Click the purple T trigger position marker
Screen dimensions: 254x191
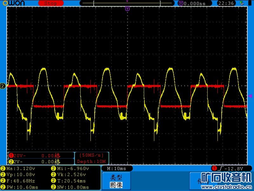coord(128,9)
